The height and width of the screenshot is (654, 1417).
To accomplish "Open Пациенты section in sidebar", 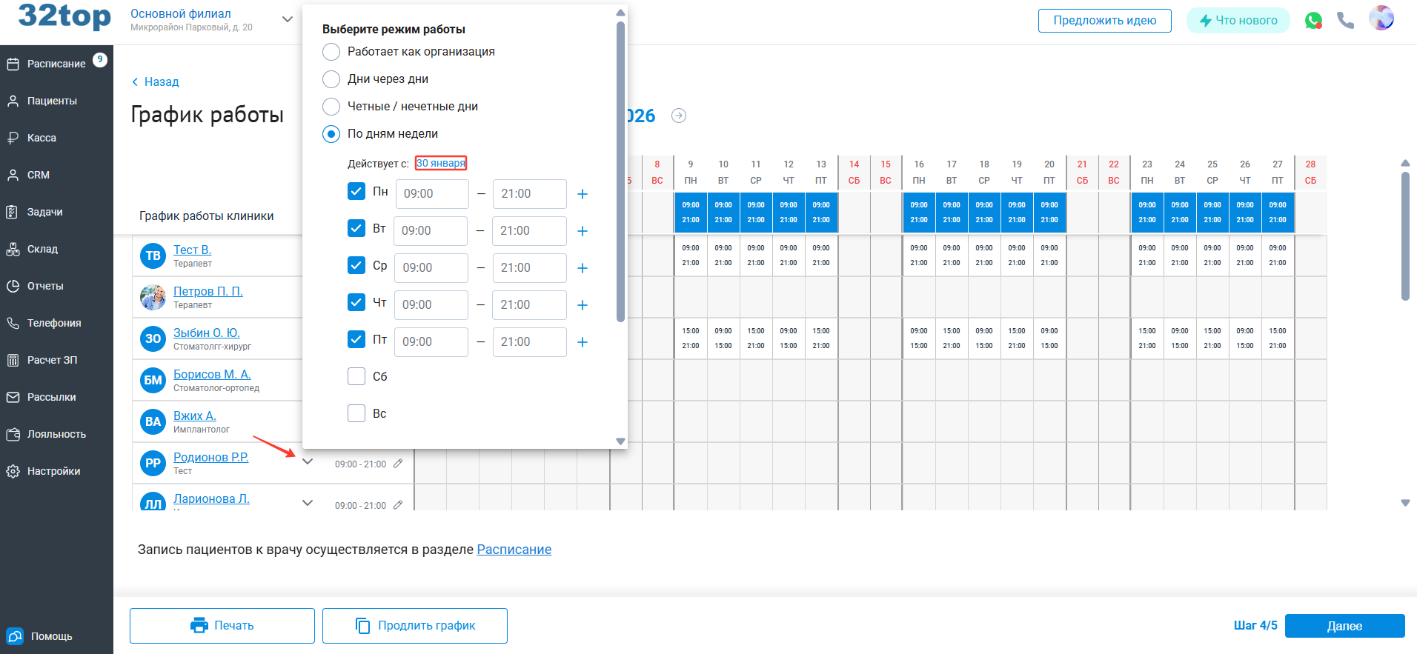I will 52,101.
